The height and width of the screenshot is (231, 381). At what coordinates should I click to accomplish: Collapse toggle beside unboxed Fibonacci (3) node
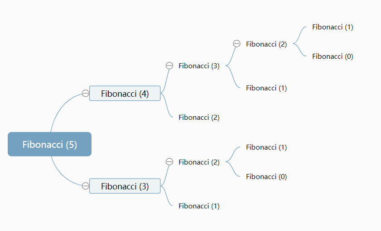click(x=169, y=66)
